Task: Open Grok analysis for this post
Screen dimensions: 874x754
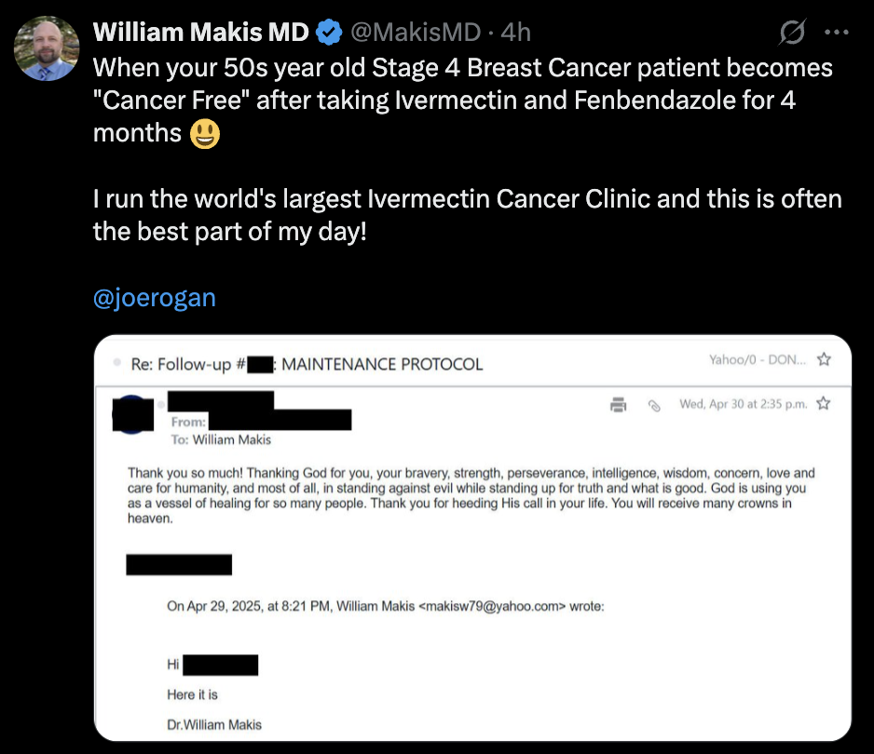Action: (x=790, y=32)
